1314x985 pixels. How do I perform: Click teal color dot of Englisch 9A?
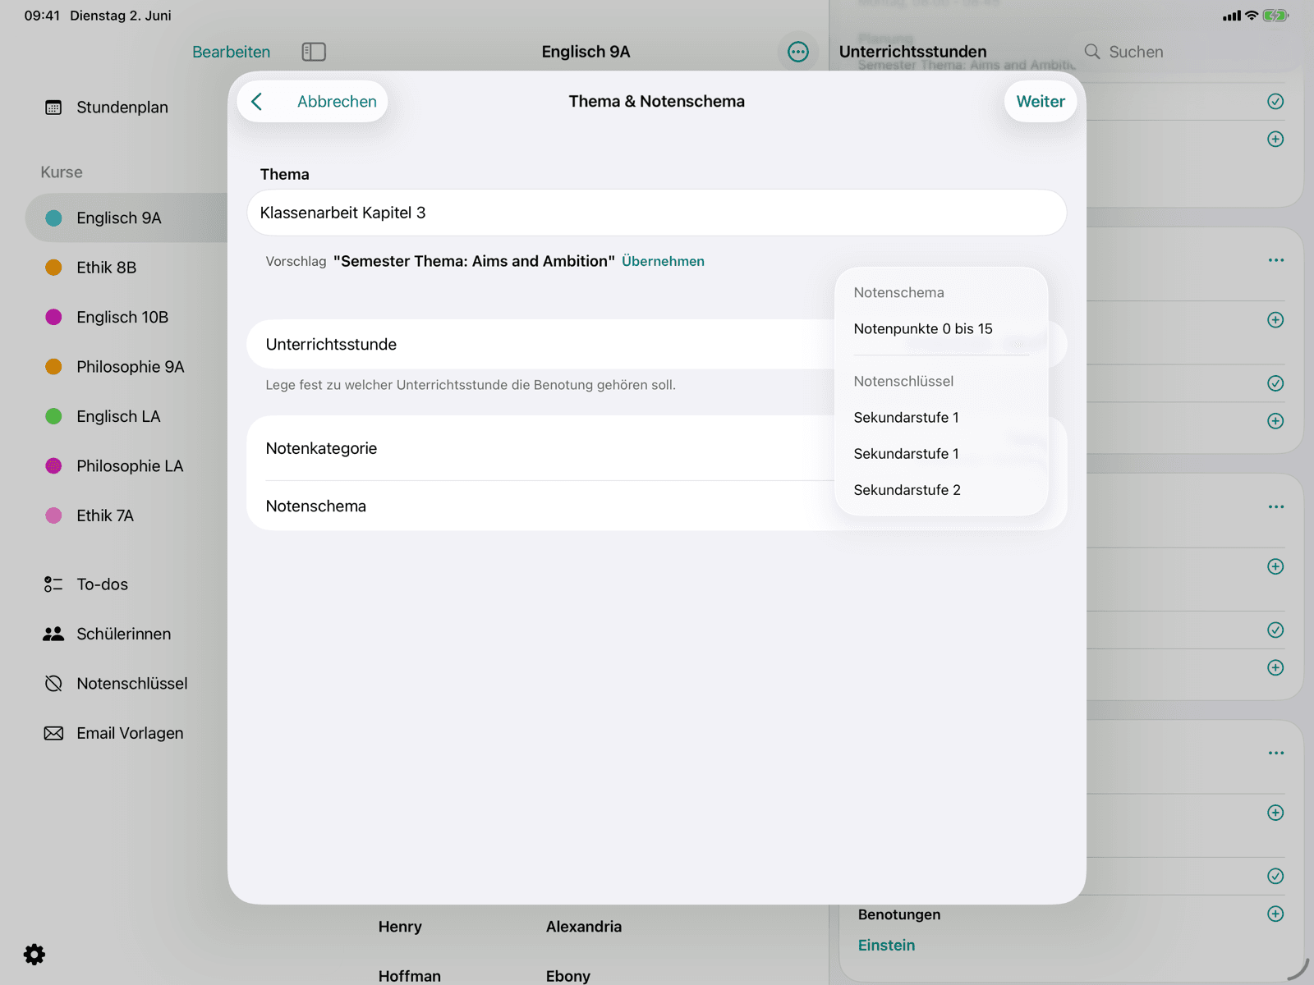tap(53, 218)
